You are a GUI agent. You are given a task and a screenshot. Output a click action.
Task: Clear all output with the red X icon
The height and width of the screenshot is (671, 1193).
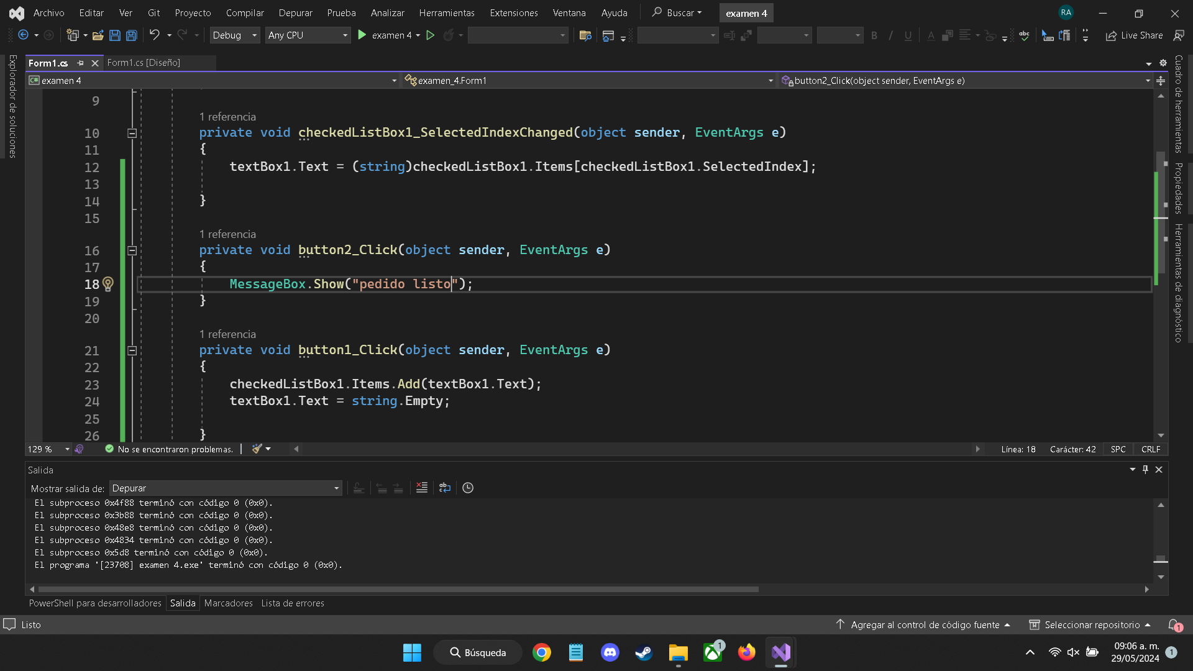422,488
